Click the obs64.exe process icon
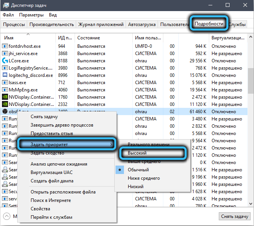The image size is (254, 226). 5,112
